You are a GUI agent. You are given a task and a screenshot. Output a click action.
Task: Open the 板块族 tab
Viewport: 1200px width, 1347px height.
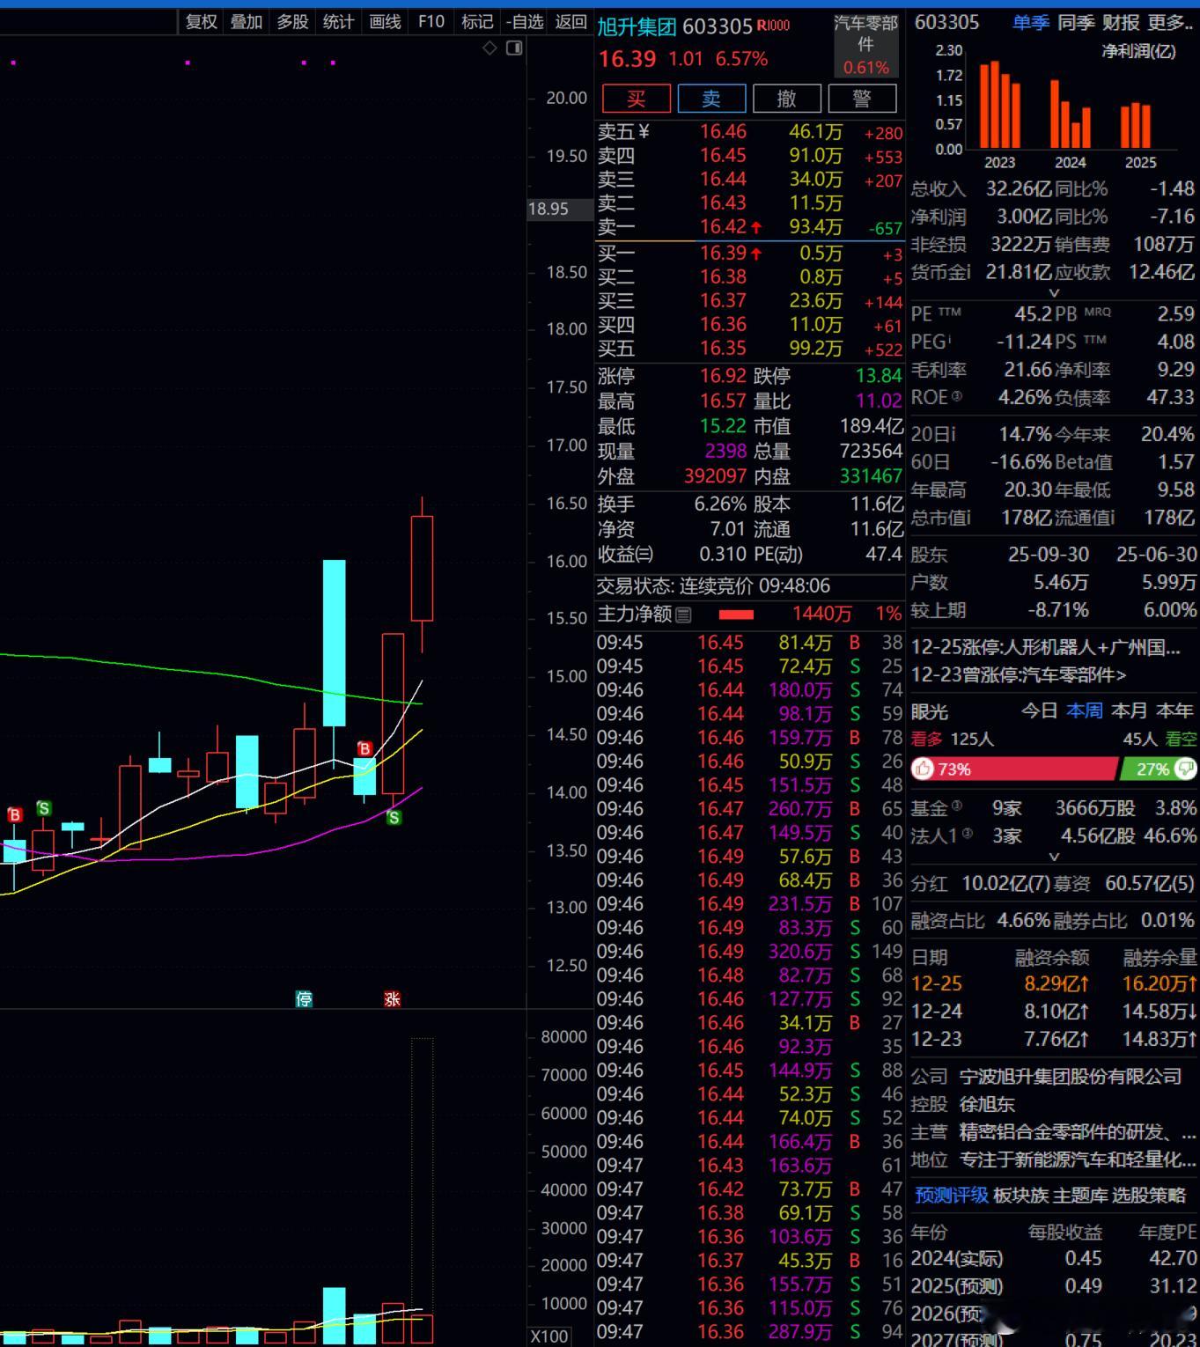point(1021,1196)
